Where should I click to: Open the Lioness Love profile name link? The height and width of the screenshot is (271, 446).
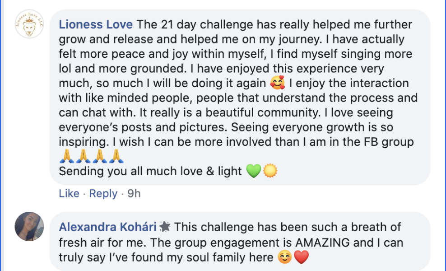(96, 24)
